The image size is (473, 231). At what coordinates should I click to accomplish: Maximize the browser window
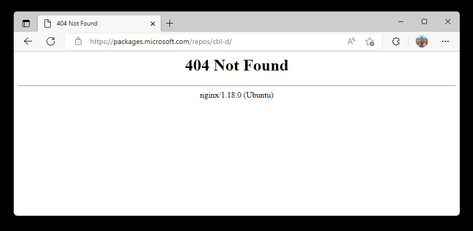pyautogui.click(x=424, y=21)
